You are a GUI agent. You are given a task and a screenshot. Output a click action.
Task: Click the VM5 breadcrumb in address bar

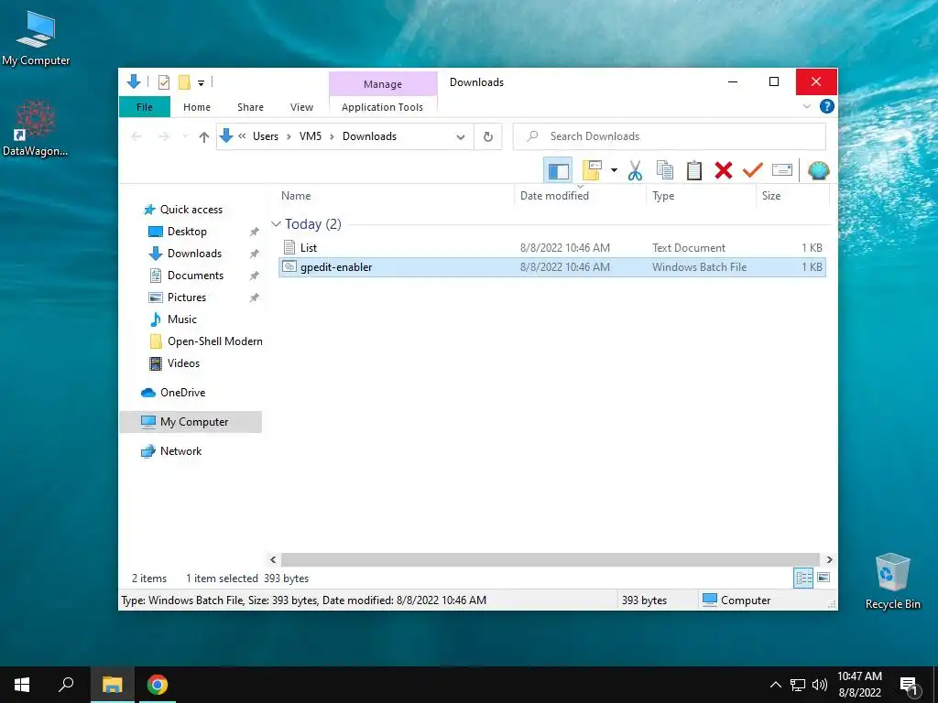tap(311, 136)
